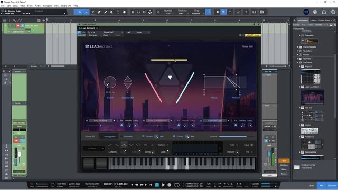The height and width of the screenshot is (190, 338).
Task: Open the Start page home icon
Action: (324, 12)
